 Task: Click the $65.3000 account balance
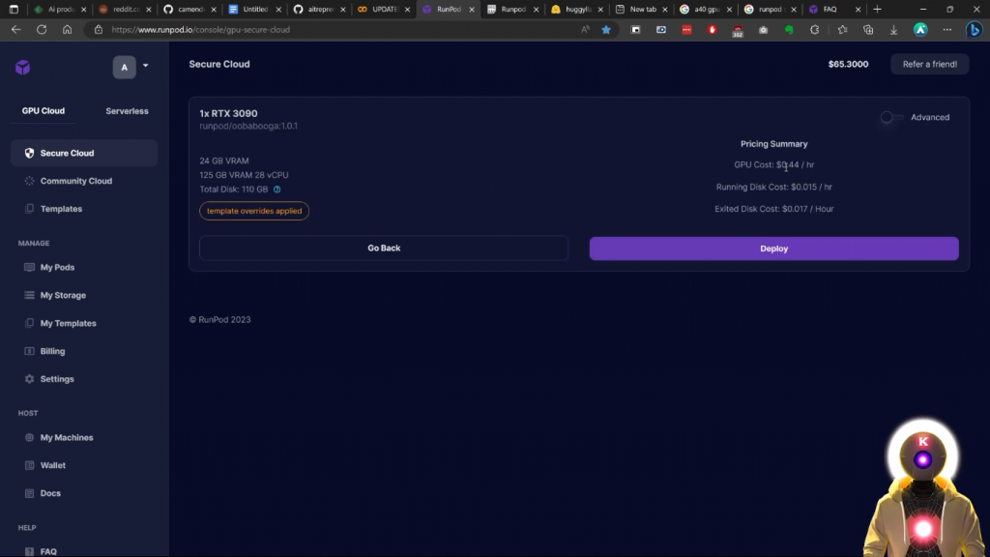coord(848,64)
